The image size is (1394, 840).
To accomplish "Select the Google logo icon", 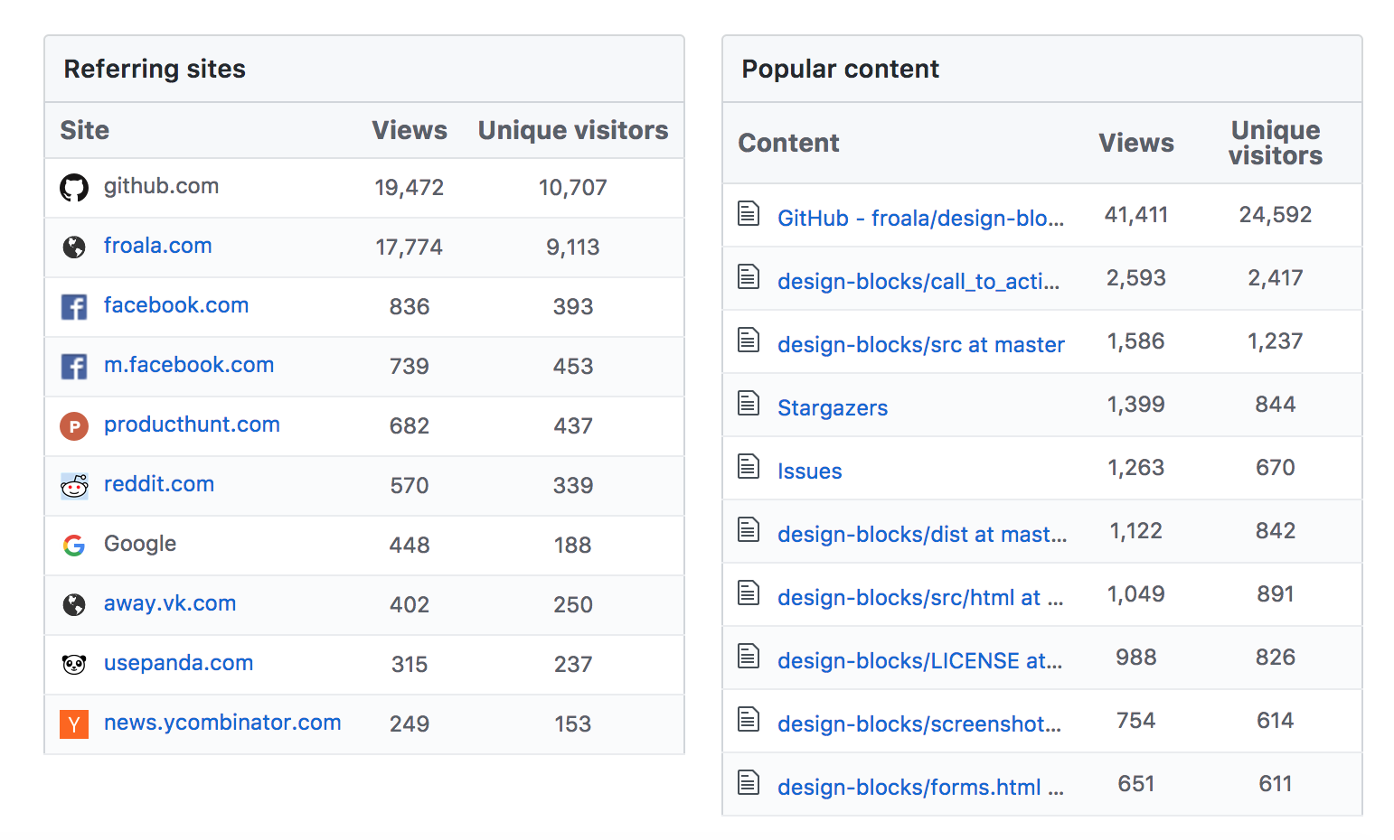I will point(73,546).
